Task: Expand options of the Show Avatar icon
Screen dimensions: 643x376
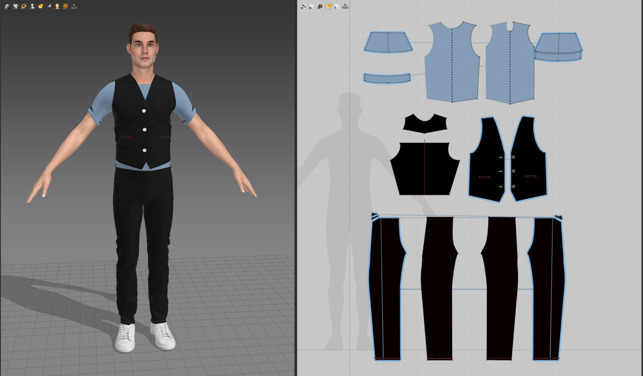Action: point(34,8)
